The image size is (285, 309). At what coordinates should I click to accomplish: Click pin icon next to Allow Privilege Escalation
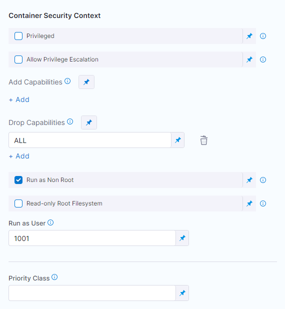[x=249, y=59]
